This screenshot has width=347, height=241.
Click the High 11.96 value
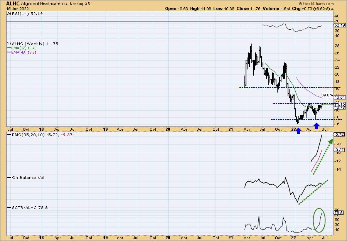tap(200, 8)
